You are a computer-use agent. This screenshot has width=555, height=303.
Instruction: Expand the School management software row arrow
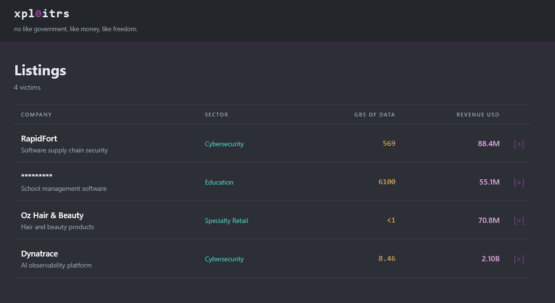pos(519,182)
